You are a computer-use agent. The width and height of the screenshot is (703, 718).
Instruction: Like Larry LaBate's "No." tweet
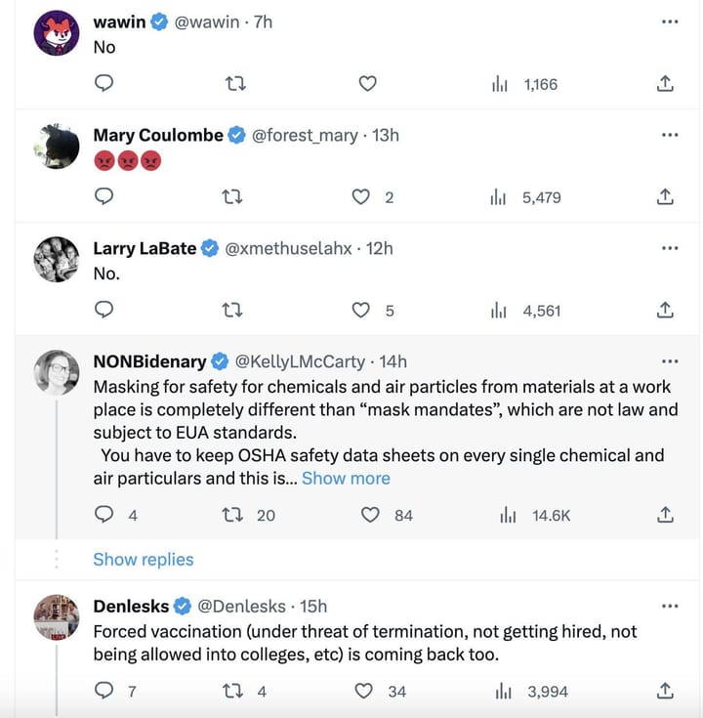[x=361, y=311]
